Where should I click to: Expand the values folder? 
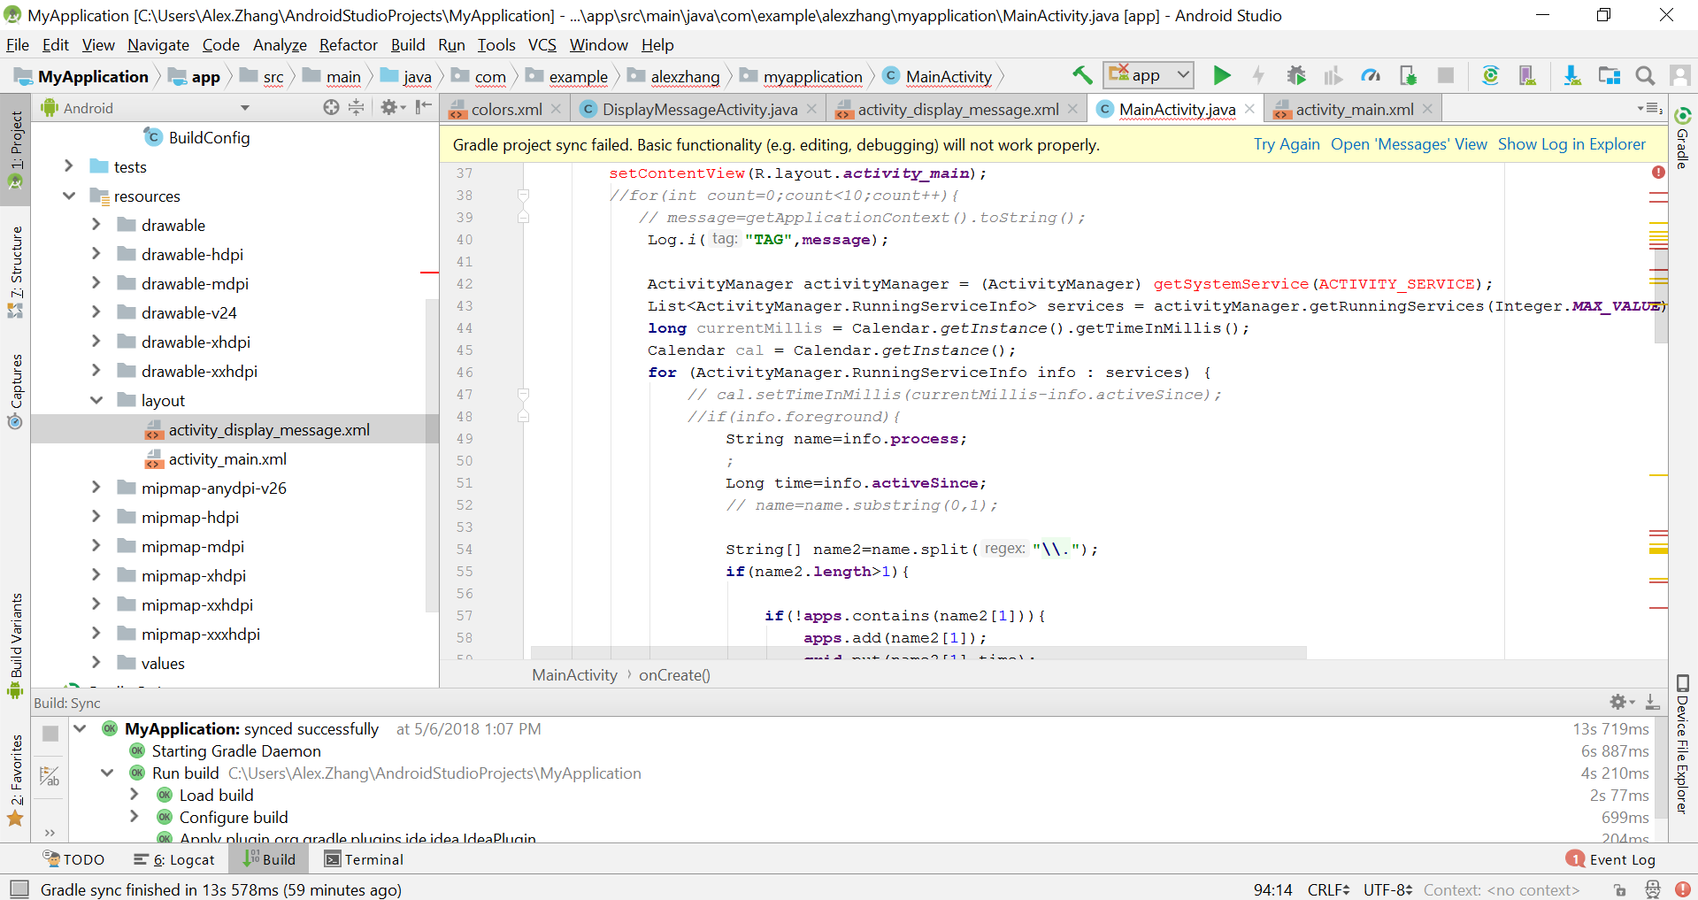coord(96,662)
